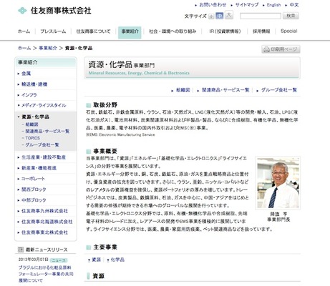Screen dimensions: 330x286
Task: Open 金属 in sidebar
Action: pyautogui.click(x=26, y=74)
